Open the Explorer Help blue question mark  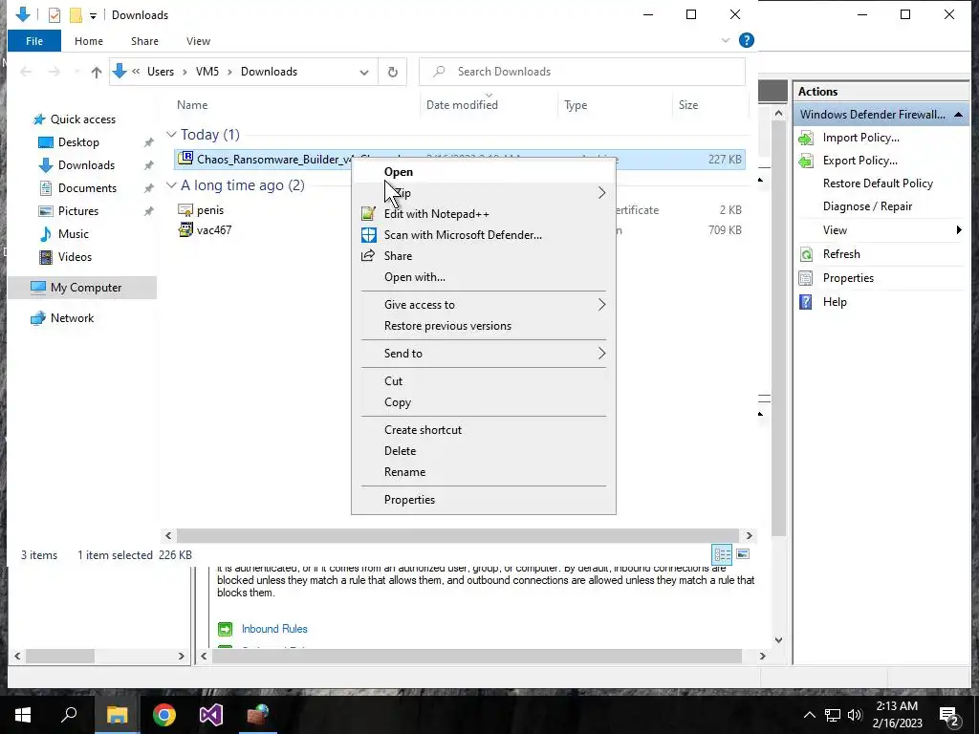(746, 40)
